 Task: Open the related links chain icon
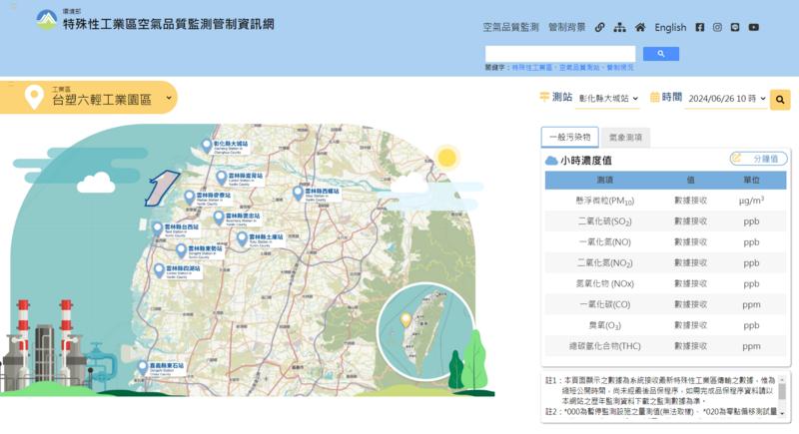tap(600, 28)
